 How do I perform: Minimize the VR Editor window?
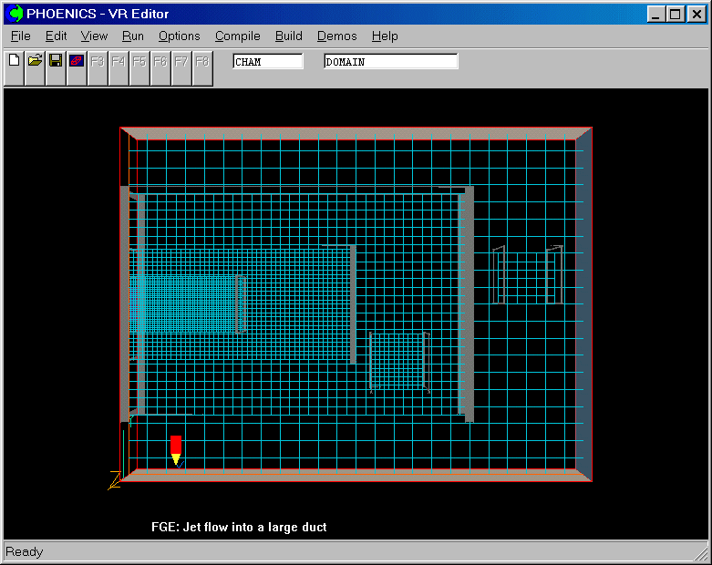[x=655, y=14]
